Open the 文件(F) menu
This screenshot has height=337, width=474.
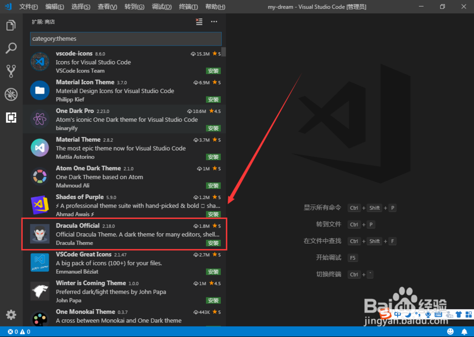(x=28, y=7)
